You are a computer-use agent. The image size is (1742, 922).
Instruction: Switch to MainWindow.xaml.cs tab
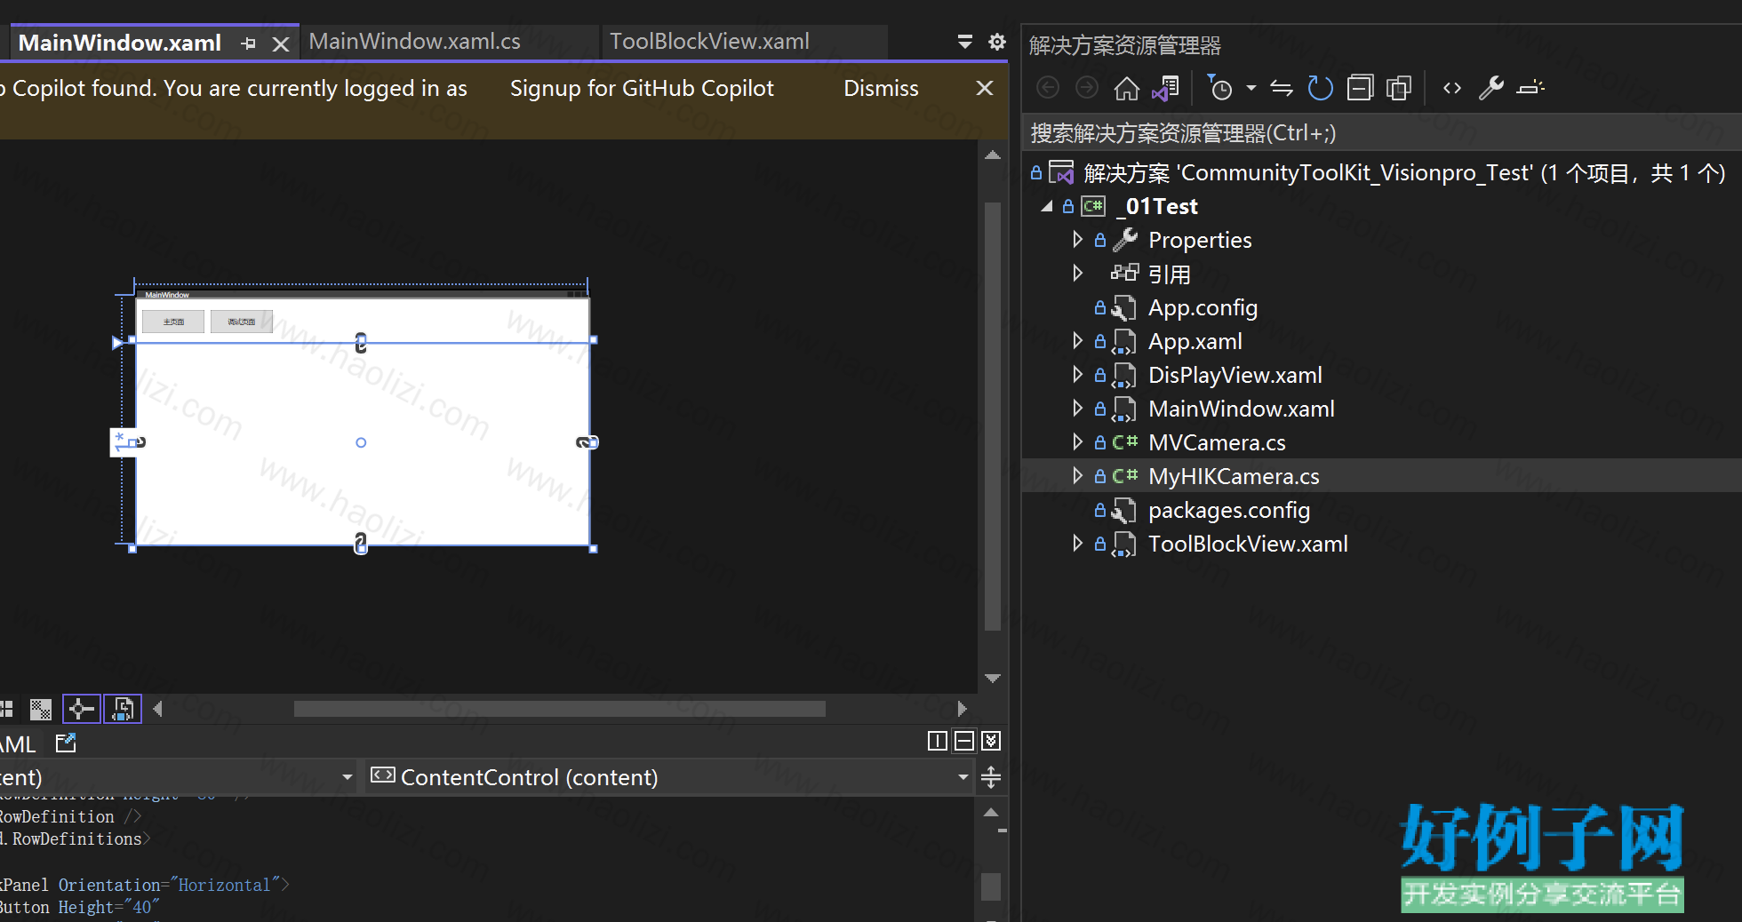pyautogui.click(x=414, y=42)
